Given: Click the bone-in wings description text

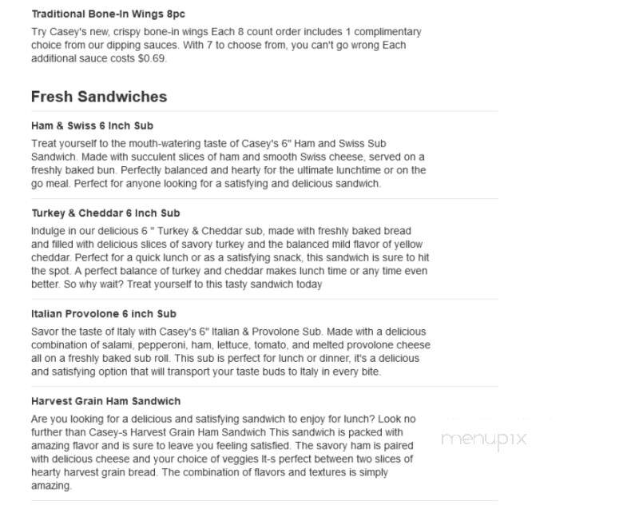Looking at the screenshot, I should pos(226,45).
